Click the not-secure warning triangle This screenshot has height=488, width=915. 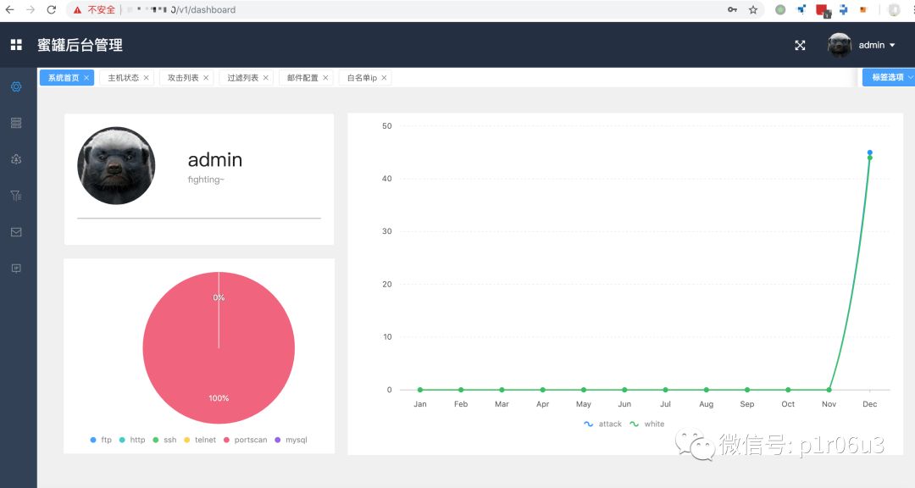(77, 10)
